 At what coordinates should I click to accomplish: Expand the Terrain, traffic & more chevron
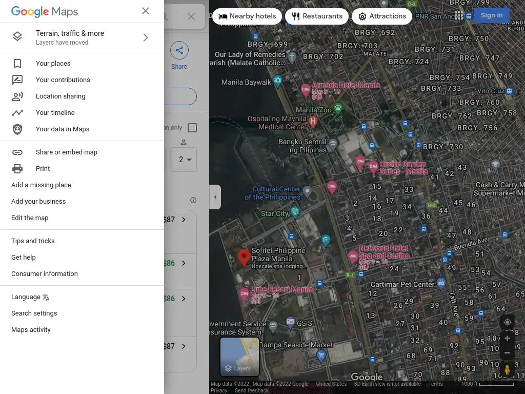point(145,37)
